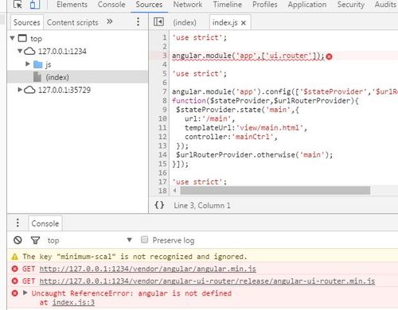Click line number 7 in gutter

click(164, 91)
